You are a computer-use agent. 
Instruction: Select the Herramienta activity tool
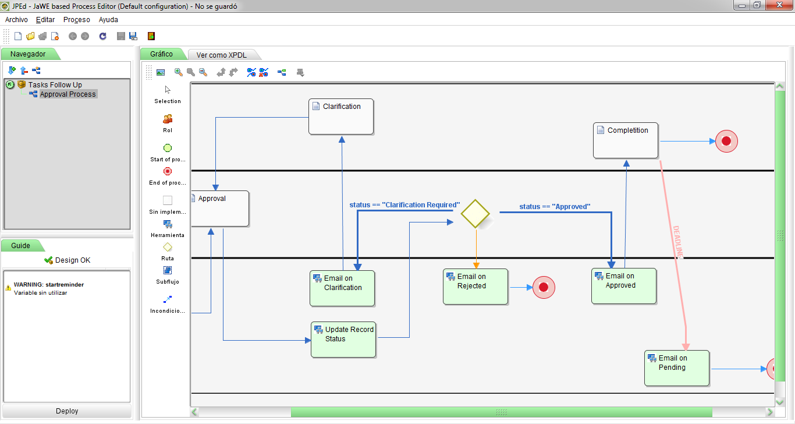coord(168,224)
